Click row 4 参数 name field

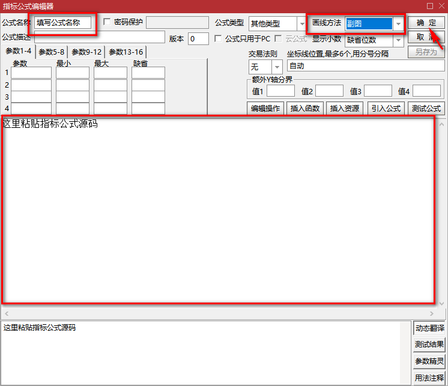pos(31,109)
